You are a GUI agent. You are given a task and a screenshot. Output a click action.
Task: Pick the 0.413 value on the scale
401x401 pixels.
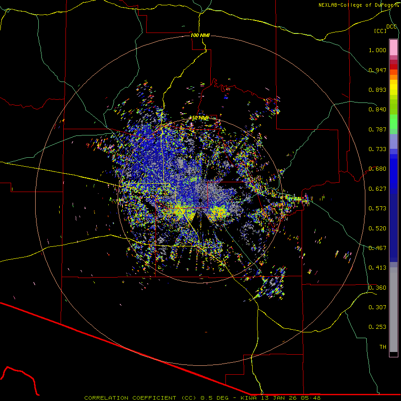377,268
